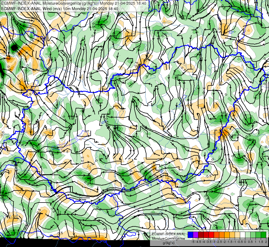The height and width of the screenshot is (247, 269).
Task: Click 'MoistureConvergence' label in the legend
Action: pos(168,238)
